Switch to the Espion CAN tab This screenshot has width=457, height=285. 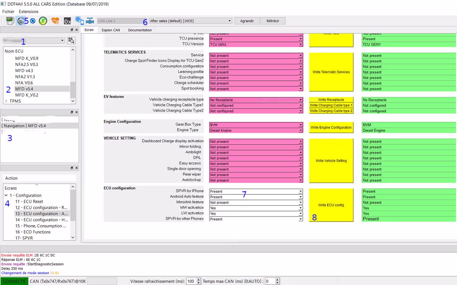coord(111,30)
